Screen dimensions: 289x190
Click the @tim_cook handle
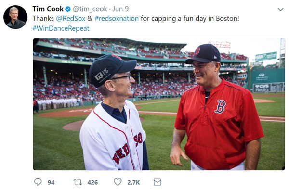pos(90,9)
